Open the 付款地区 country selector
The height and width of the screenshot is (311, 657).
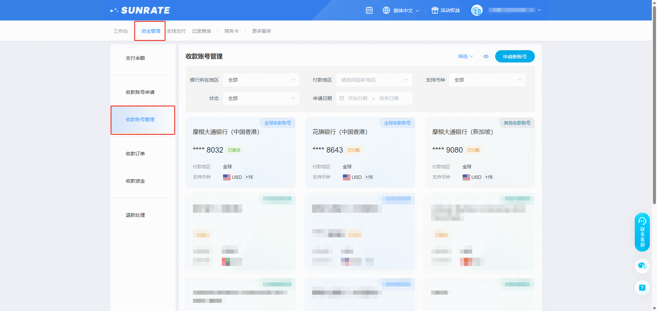coord(374,80)
